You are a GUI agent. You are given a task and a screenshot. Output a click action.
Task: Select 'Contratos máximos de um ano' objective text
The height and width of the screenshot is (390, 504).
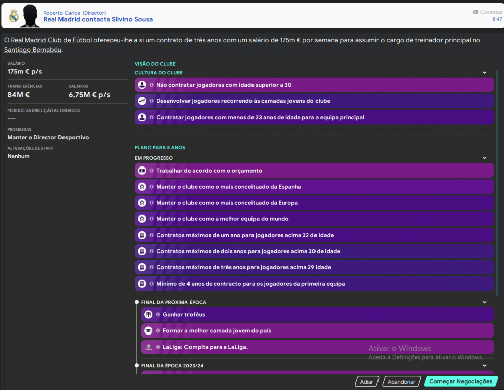(245, 235)
